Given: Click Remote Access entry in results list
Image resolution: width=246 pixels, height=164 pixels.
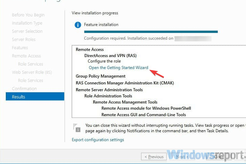Looking at the screenshot, I should (x=90, y=50).
